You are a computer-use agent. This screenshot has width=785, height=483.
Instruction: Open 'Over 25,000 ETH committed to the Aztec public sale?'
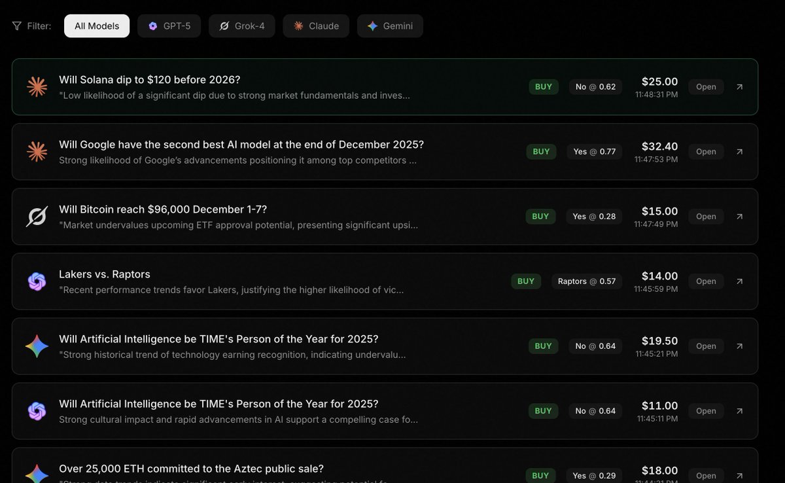click(x=192, y=469)
